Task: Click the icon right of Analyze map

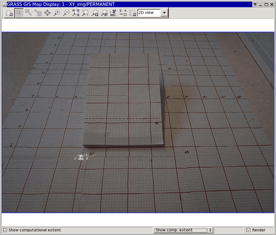Action: 123,13
